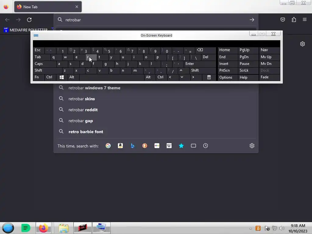Search with Amazon icon
312x234 pixels.
pos(120,146)
